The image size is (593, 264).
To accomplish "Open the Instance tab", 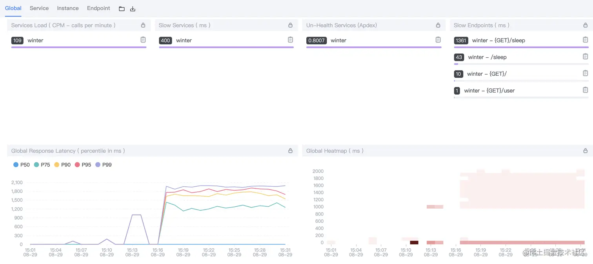I will click(68, 8).
